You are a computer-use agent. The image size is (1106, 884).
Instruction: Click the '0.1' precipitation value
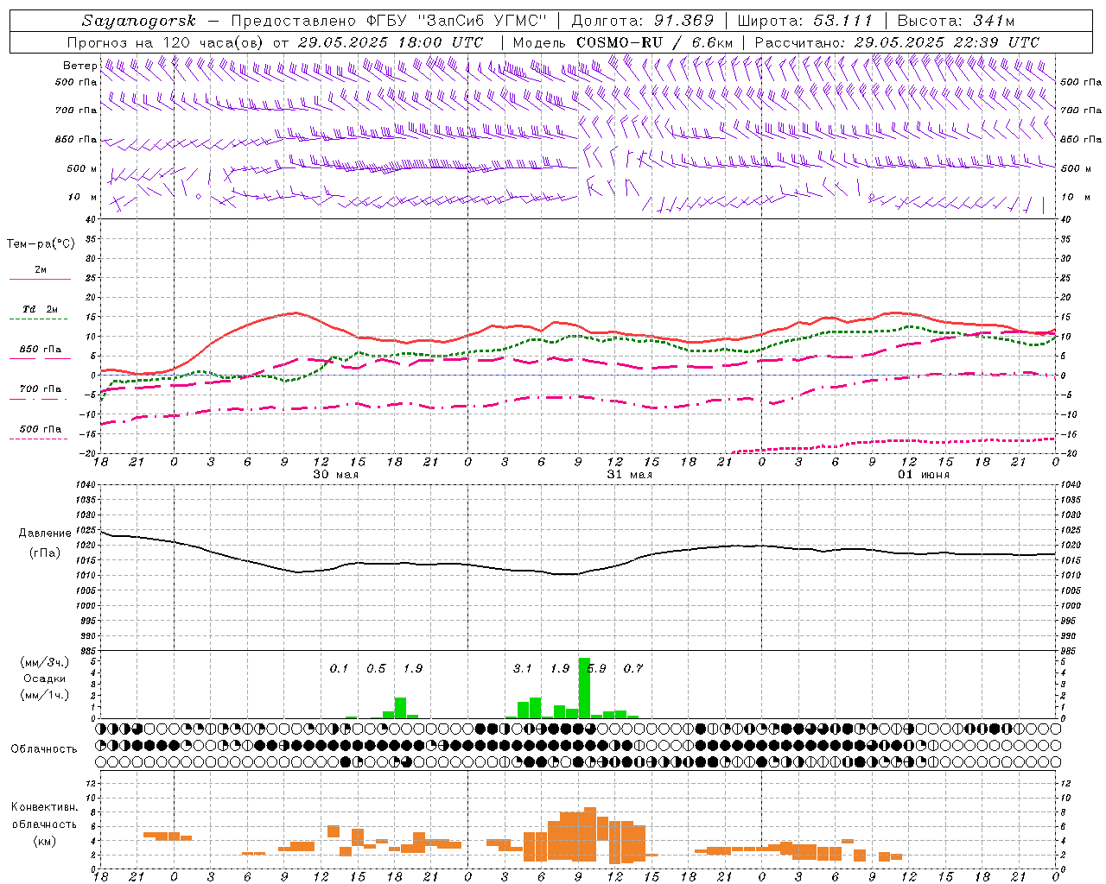coord(339,668)
